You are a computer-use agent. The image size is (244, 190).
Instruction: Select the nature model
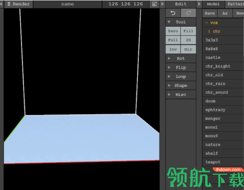(223, 145)
